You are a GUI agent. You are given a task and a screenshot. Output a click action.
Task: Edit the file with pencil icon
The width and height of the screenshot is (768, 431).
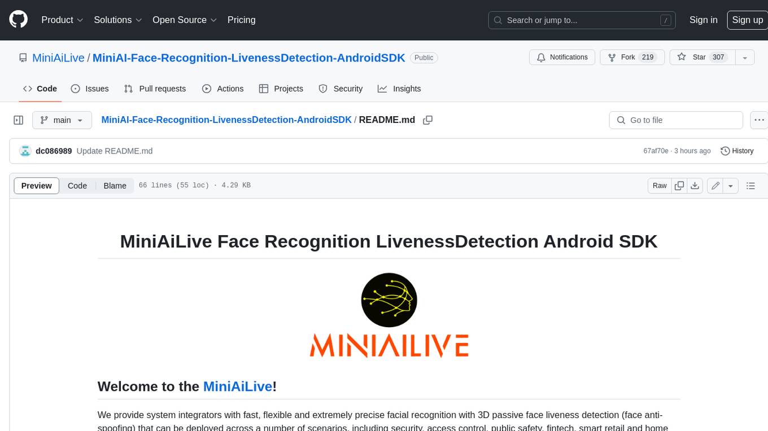(715, 186)
